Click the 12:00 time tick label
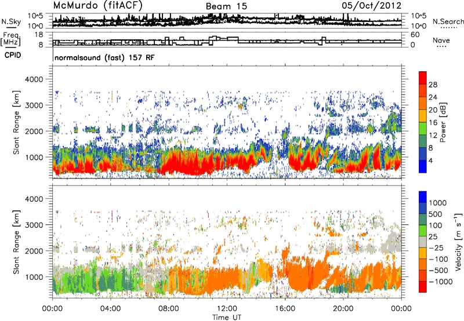 coord(227,309)
